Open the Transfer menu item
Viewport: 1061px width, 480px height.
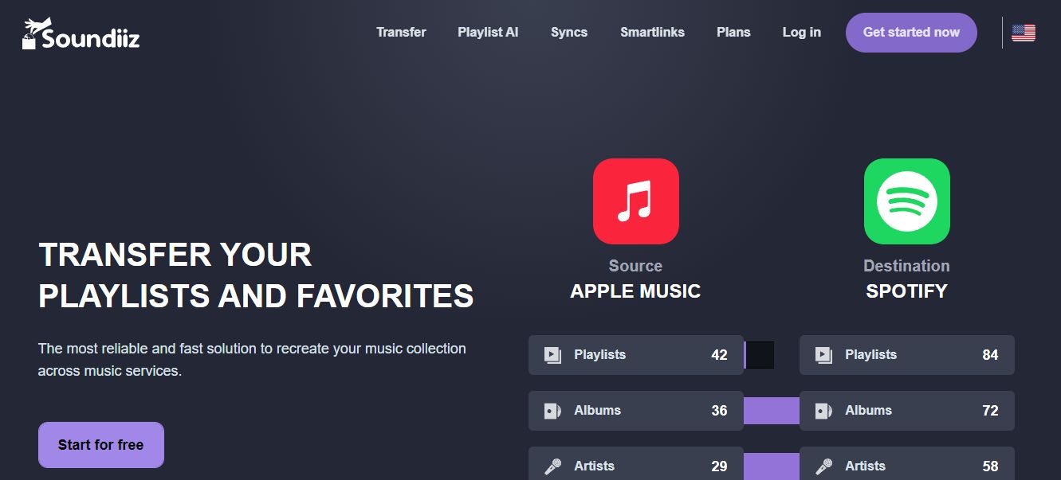click(x=401, y=33)
